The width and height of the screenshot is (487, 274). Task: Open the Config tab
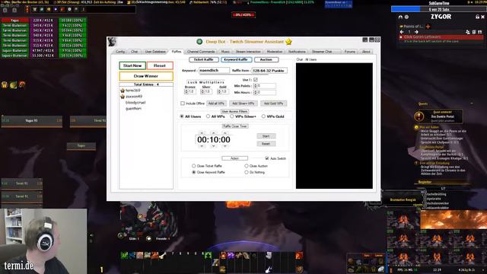point(120,52)
